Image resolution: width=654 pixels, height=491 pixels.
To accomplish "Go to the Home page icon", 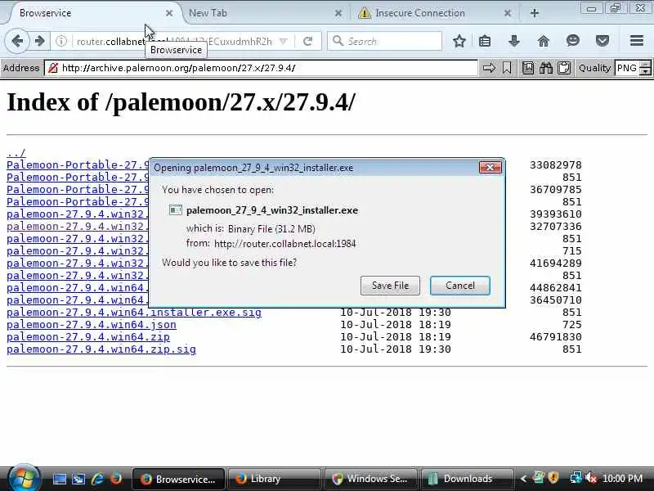I will (x=543, y=41).
